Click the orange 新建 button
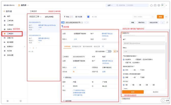171x105 pixels. [160, 17]
